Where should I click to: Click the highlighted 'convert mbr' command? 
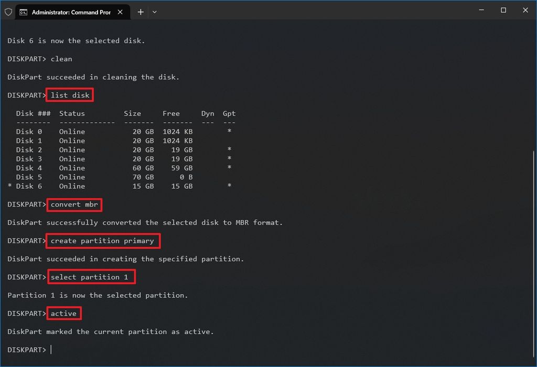(x=74, y=205)
